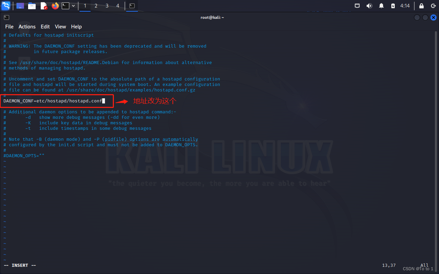Lock the screen using the padlock icon
Image resolution: width=439 pixels, height=274 pixels.
click(x=421, y=6)
